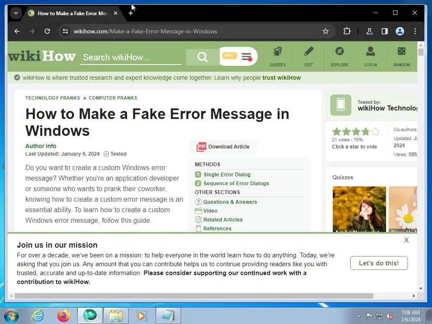Launch Internet Explorer from the taskbar

pos(38,316)
